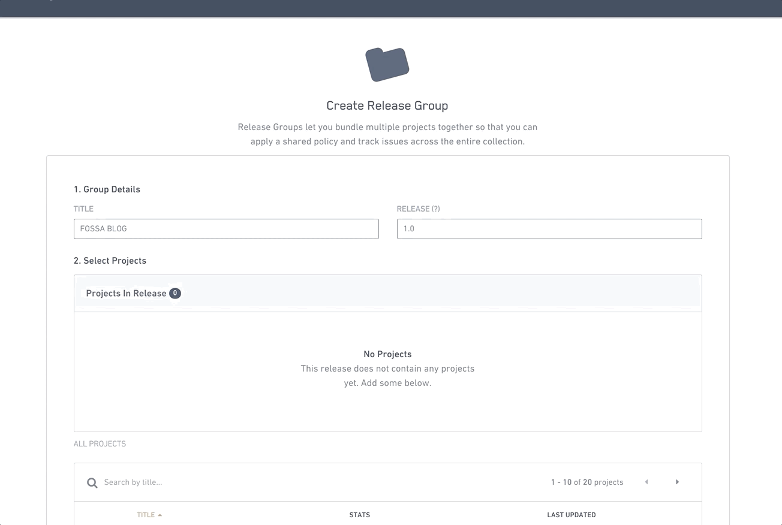Click the magnifying glass search icon
The height and width of the screenshot is (525, 782).
click(92, 482)
